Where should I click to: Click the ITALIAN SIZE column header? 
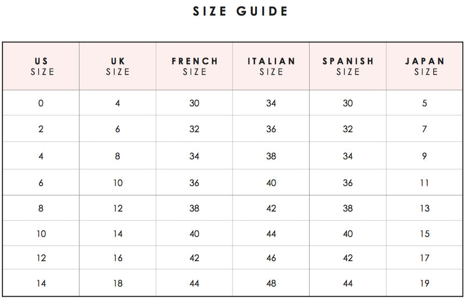pyautogui.click(x=271, y=66)
